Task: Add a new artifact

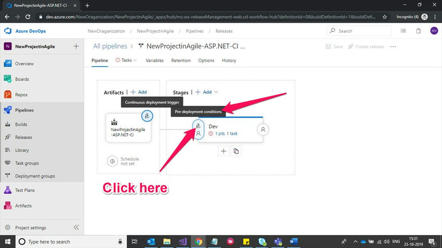Action: [139, 92]
